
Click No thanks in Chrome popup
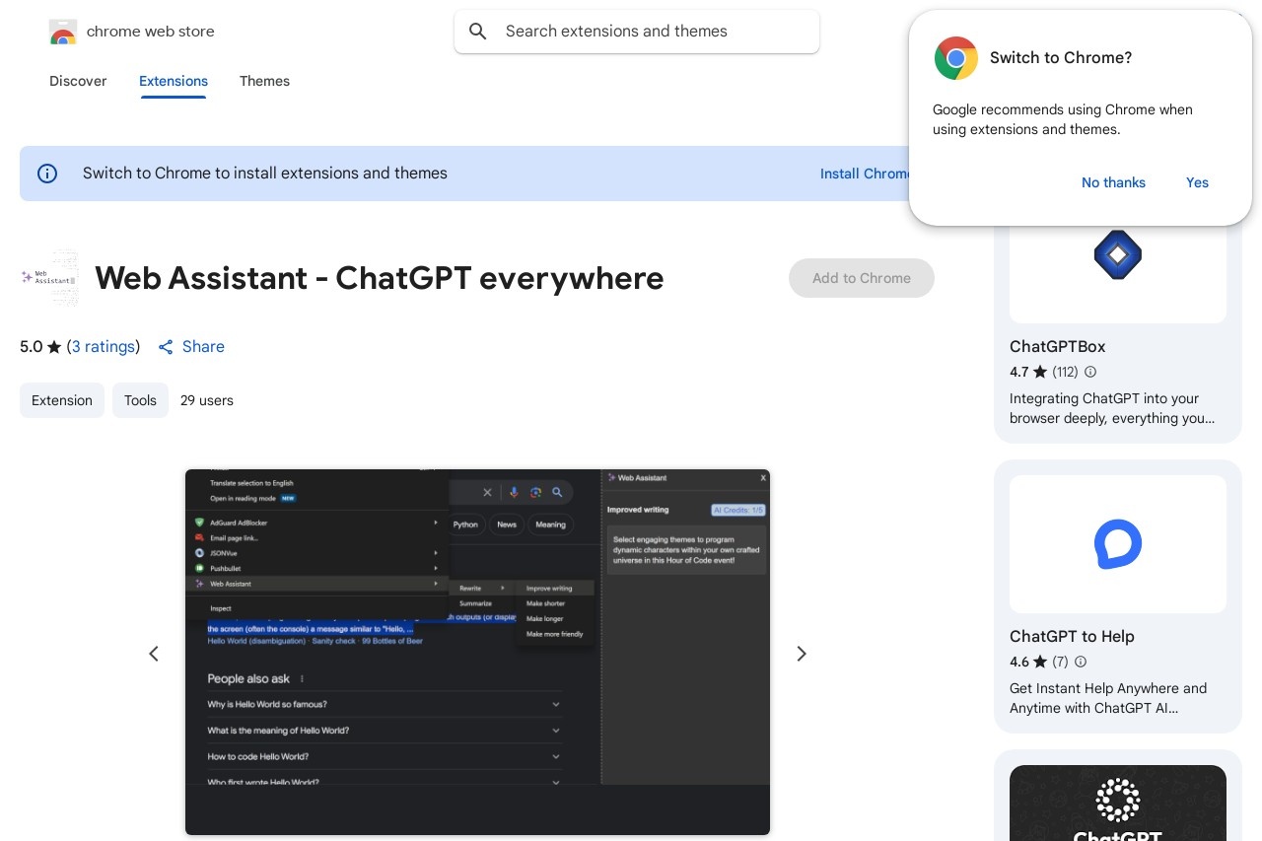pyautogui.click(x=1113, y=182)
